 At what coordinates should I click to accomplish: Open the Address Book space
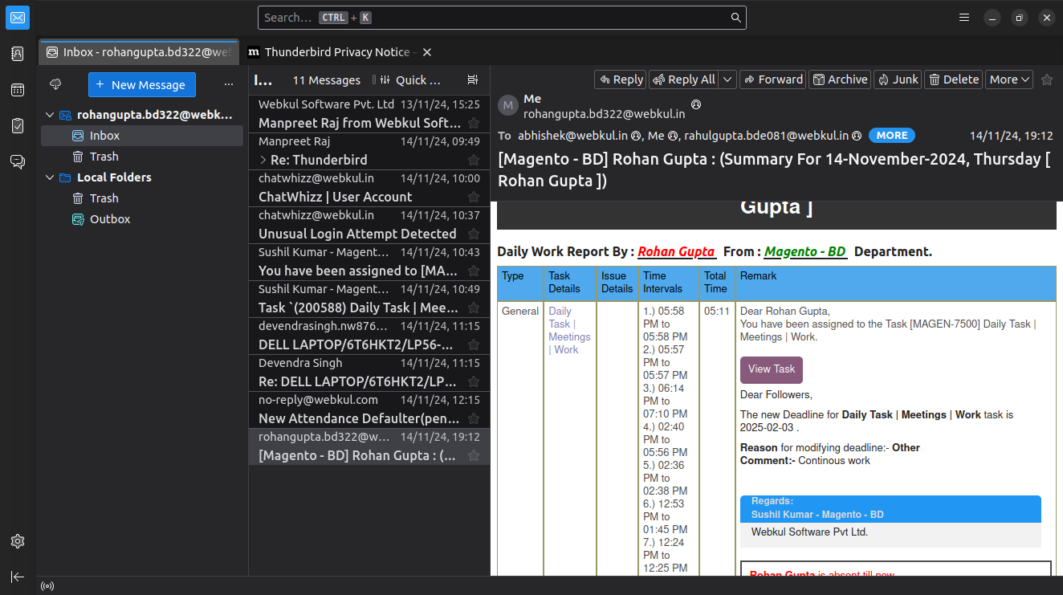point(18,54)
